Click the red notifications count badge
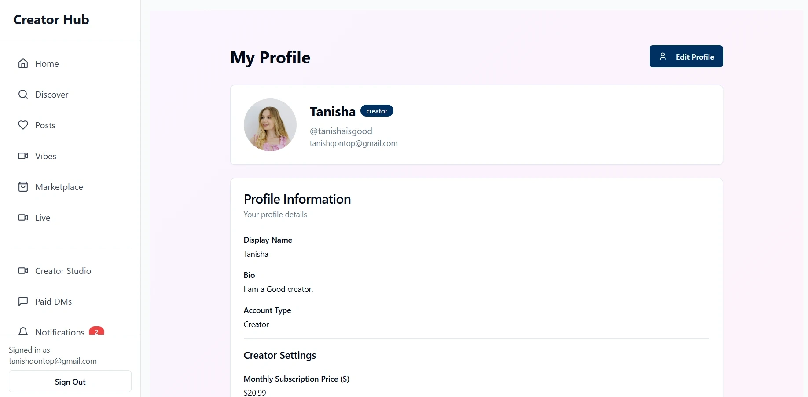Viewport: 808px width, 397px height. click(x=96, y=331)
